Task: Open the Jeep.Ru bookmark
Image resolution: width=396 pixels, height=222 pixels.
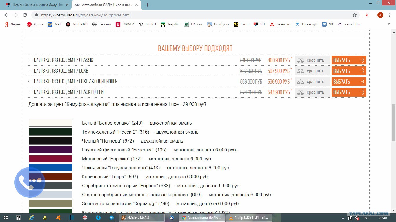Action: coord(170,24)
